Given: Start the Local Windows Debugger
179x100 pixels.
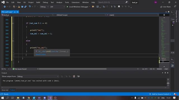Looking at the screenshot, I should click(x=77, y=7).
